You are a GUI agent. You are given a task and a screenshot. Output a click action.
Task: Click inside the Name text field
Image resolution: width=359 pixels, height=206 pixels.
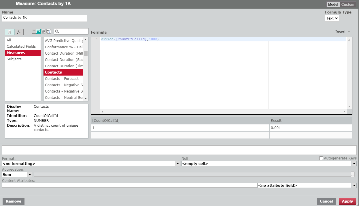pos(44,18)
